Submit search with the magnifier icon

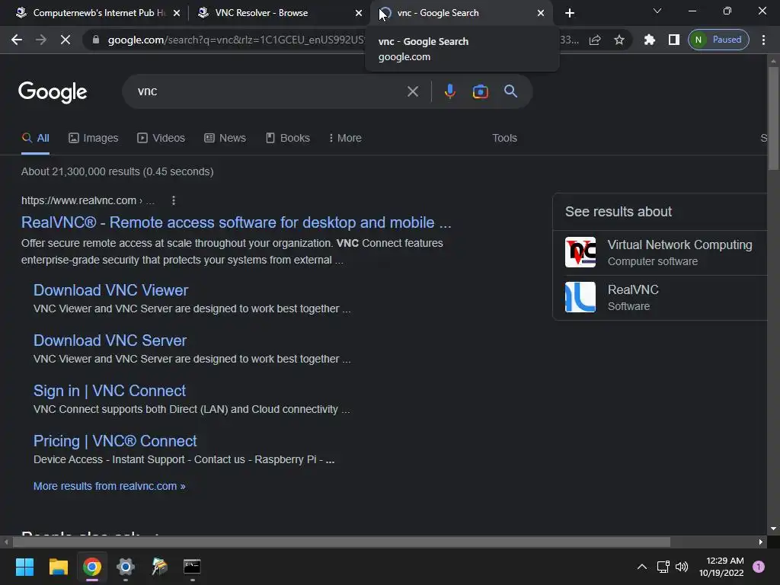coord(510,91)
